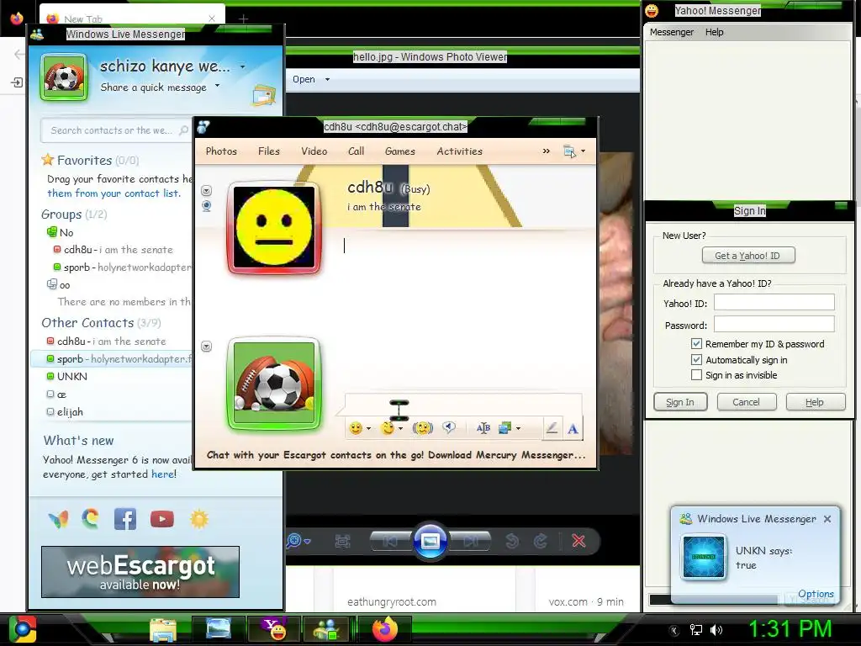This screenshot has width=861, height=646.
Task: Collapse the Other Contacts group
Action: coord(101,322)
